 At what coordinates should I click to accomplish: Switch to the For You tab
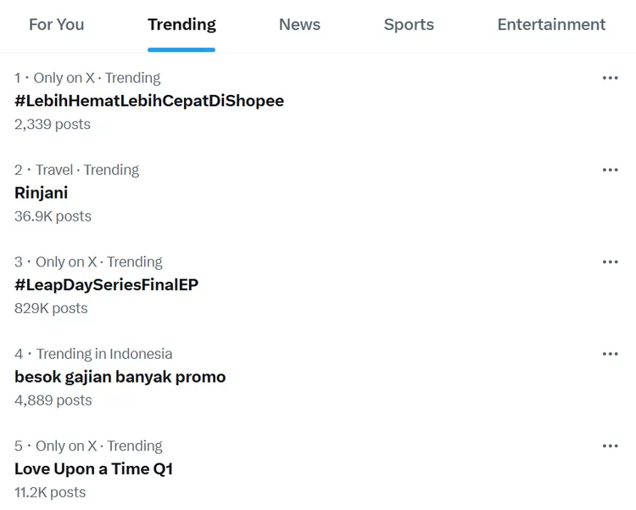pyautogui.click(x=57, y=25)
